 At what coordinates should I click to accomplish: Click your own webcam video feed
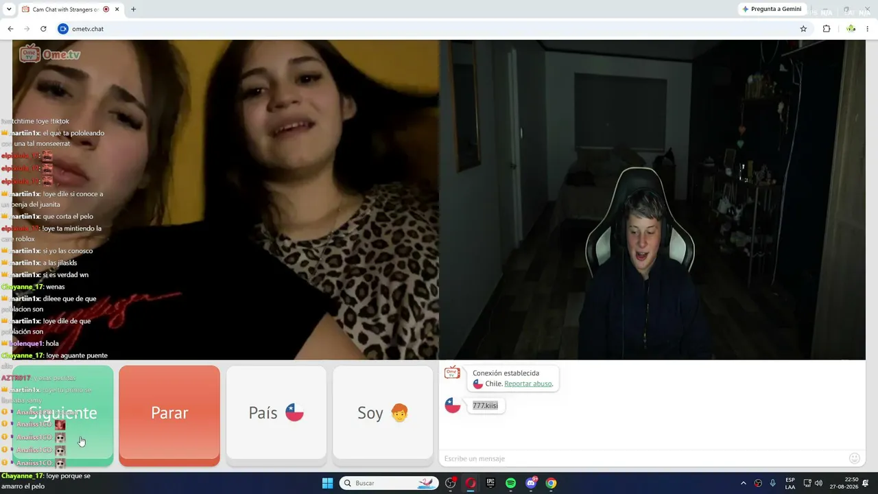tap(652, 200)
